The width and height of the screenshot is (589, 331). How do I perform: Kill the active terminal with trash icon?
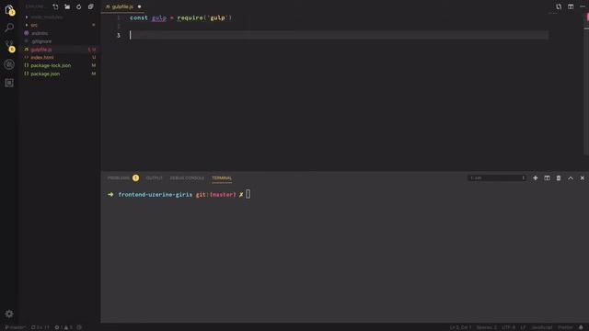pyautogui.click(x=559, y=177)
